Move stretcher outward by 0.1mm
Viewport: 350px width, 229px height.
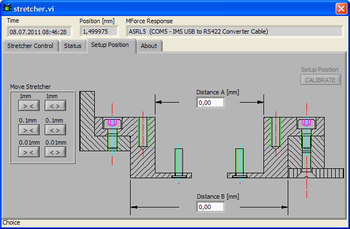55,130
